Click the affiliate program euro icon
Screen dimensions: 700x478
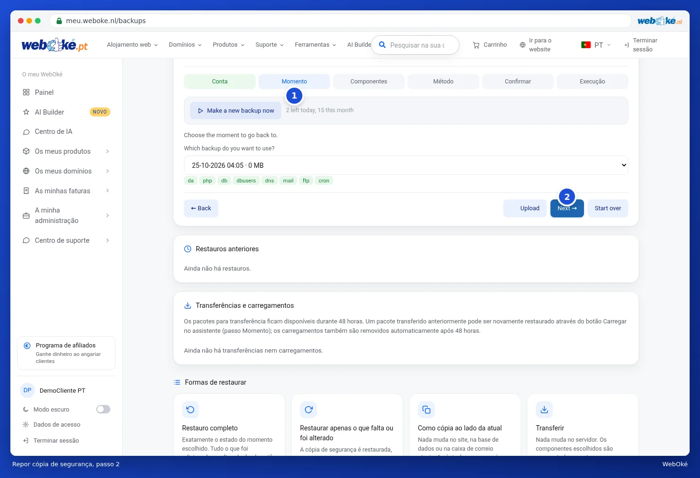(27, 346)
